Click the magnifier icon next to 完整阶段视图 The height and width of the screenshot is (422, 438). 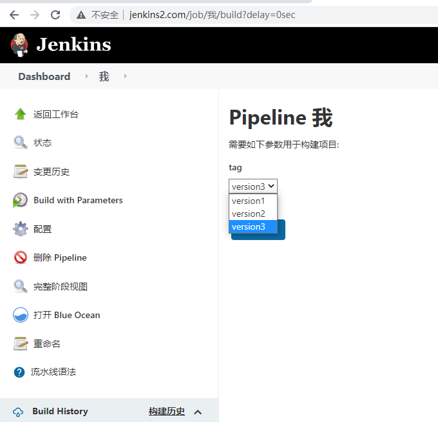coord(21,286)
